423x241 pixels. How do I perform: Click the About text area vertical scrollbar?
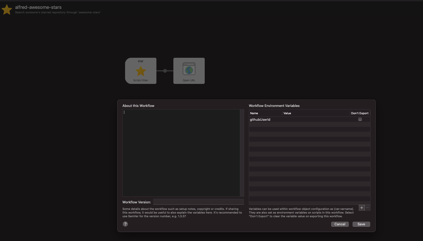point(242,153)
